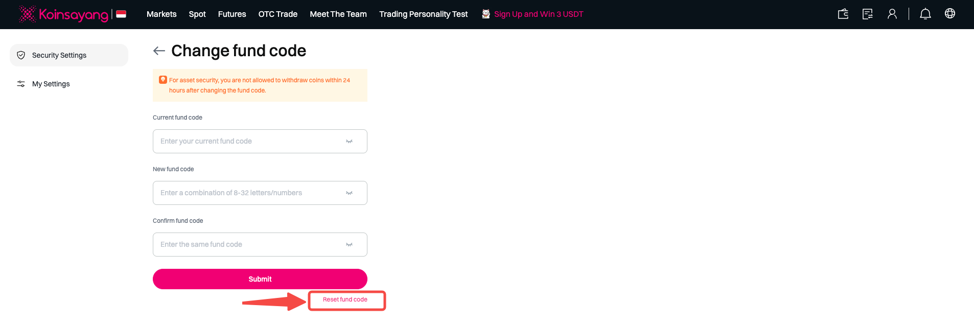Image resolution: width=974 pixels, height=324 pixels.
Task: Open the language globe icon
Action: [x=950, y=14]
